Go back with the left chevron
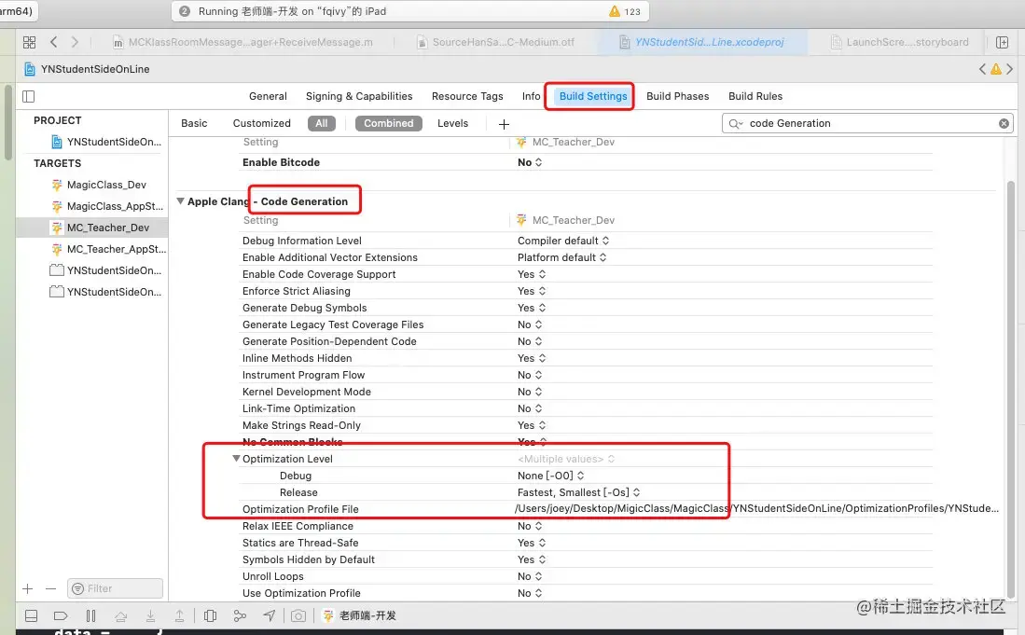Screen dimensions: 1025x635 [53, 43]
